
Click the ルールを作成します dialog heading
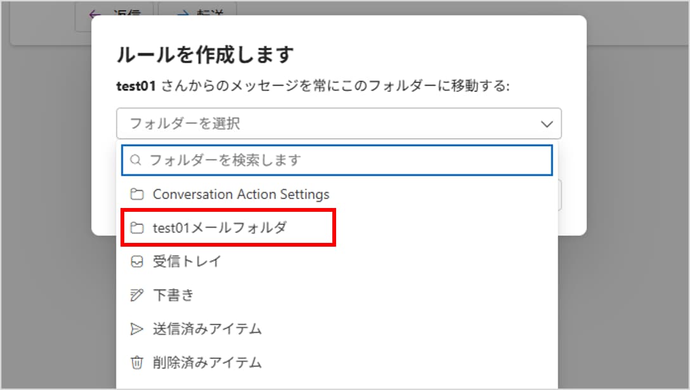[205, 55]
